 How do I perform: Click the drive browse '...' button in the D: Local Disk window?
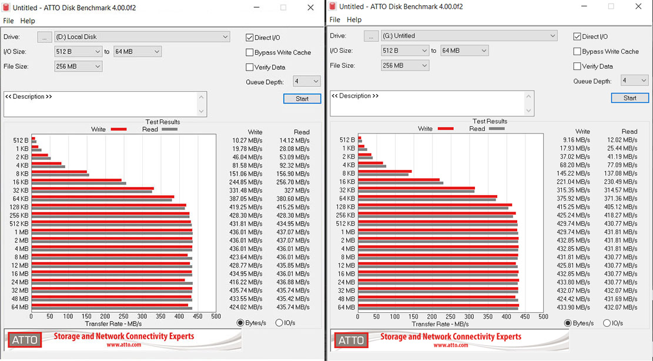[x=45, y=36]
